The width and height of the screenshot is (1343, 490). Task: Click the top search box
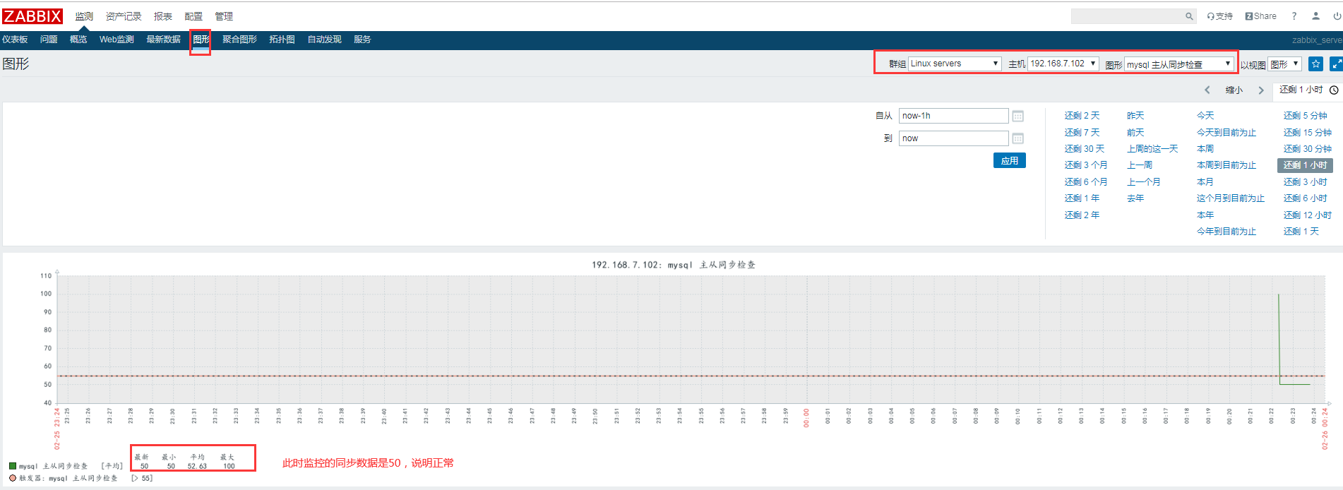pyautogui.click(x=1127, y=16)
